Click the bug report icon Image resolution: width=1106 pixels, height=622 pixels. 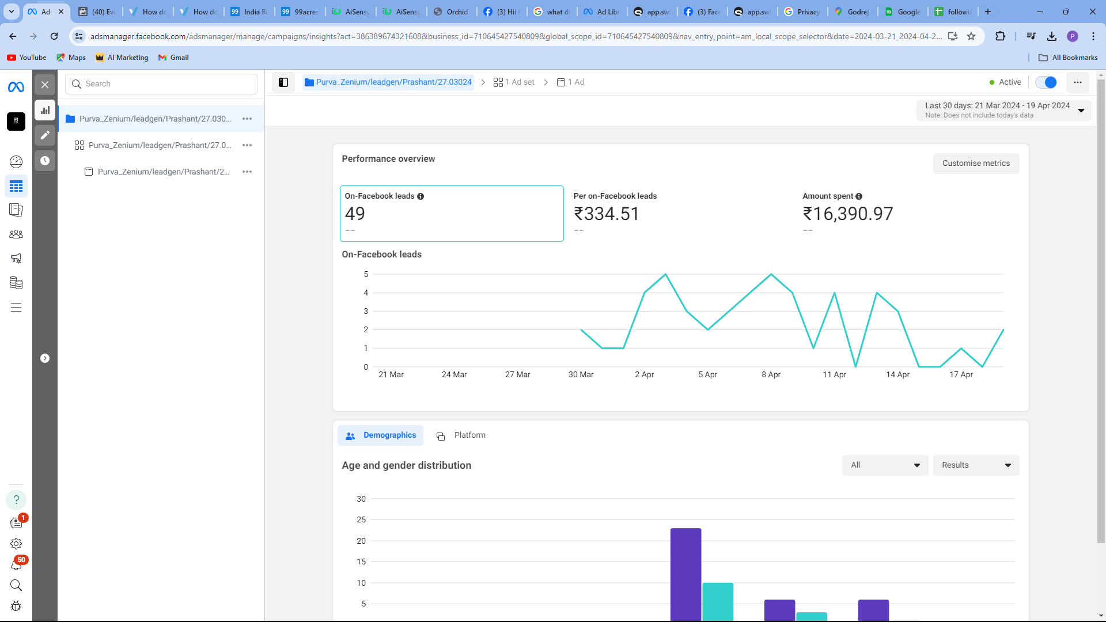pos(16,606)
